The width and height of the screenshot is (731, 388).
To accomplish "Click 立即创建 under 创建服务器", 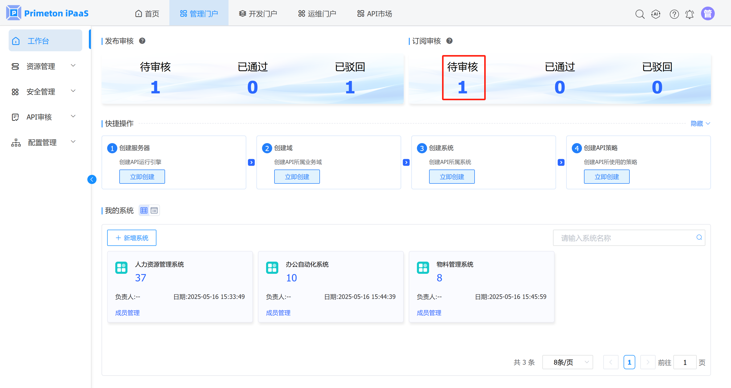I will point(142,177).
